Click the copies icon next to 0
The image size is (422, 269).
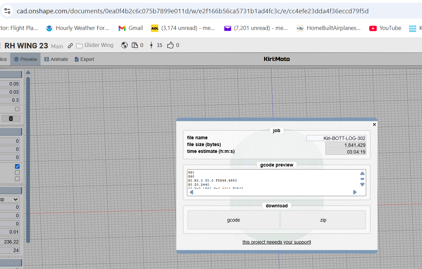point(135,45)
